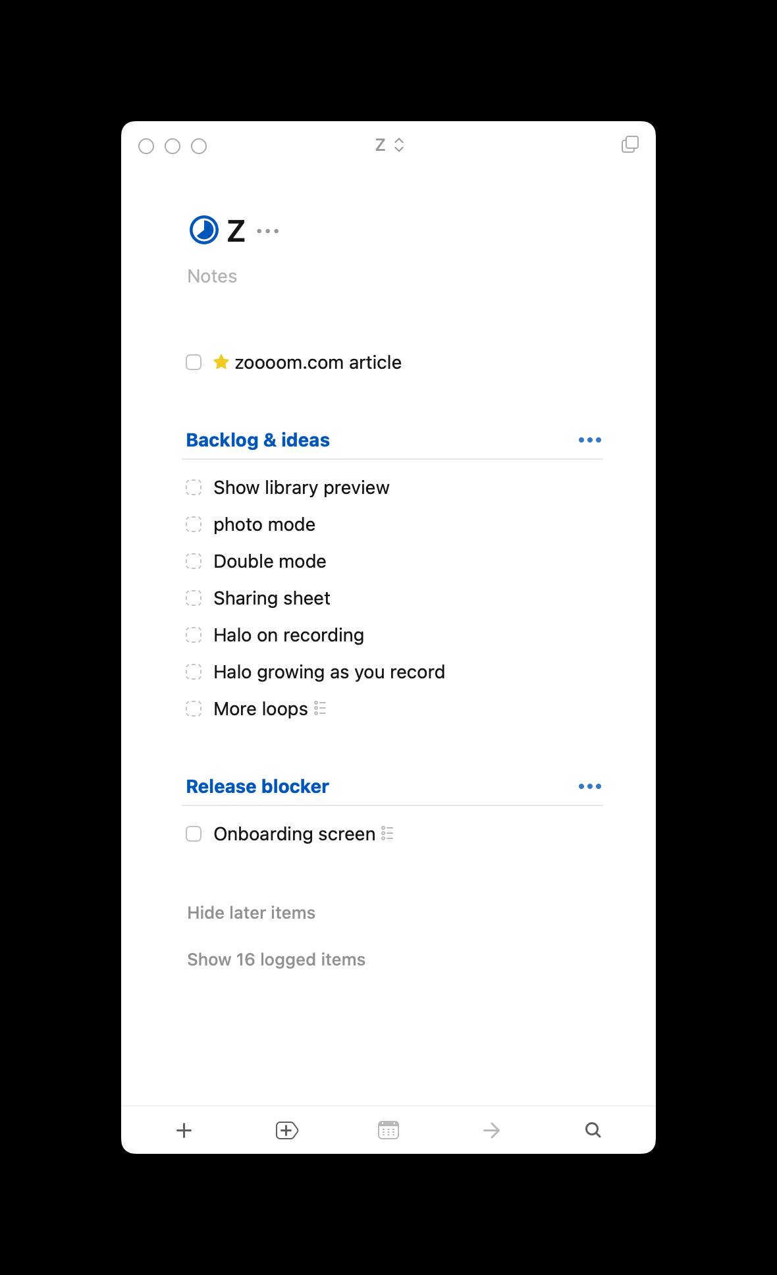Open the ellipsis menu next to project title Z
The height and width of the screenshot is (1275, 777).
tap(268, 231)
